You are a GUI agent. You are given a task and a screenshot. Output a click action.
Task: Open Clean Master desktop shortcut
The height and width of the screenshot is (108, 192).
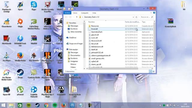(x=7, y=23)
